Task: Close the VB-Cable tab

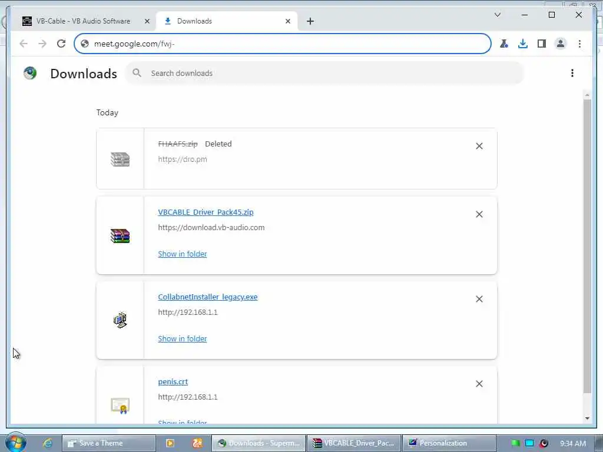Action: click(x=147, y=21)
